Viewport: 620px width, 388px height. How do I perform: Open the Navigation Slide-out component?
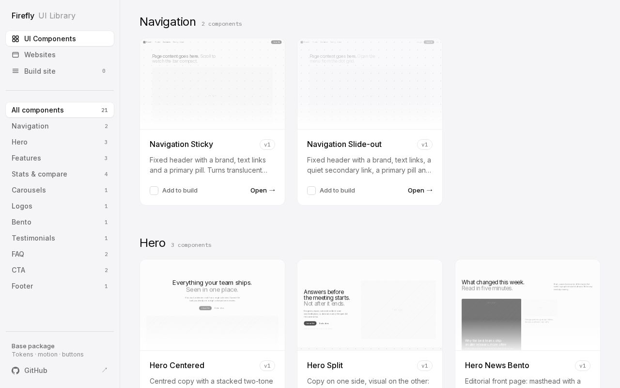pos(420,191)
